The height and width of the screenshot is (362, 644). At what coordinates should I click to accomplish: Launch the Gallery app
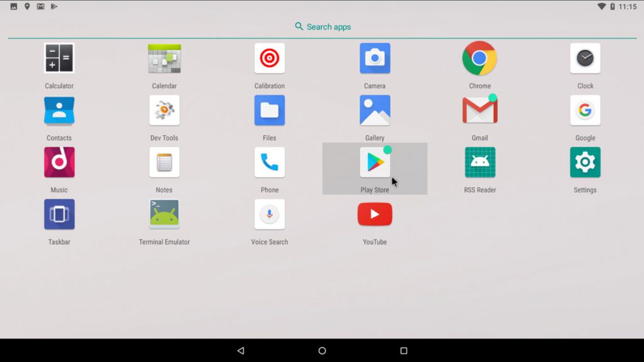(x=375, y=111)
